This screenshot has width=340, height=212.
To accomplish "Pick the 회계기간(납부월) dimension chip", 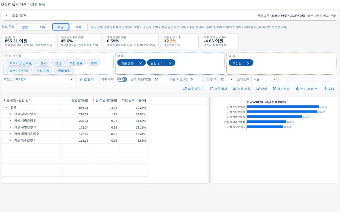I will pyautogui.click(x=21, y=63).
